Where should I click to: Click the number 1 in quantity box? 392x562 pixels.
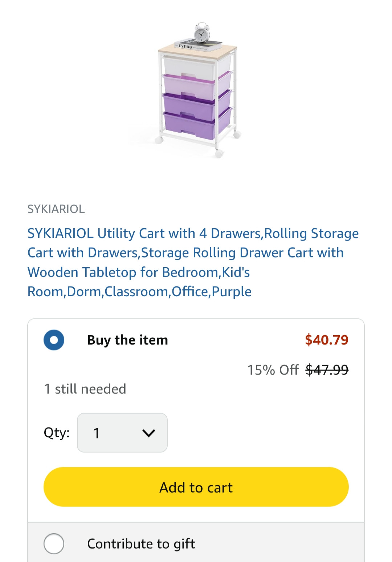(x=96, y=433)
